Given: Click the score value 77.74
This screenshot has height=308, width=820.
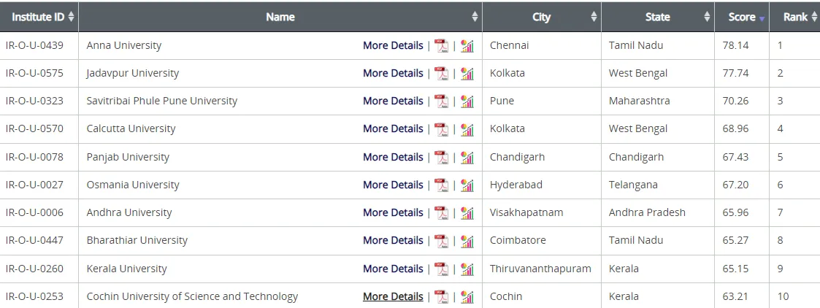Looking at the screenshot, I should point(735,73).
